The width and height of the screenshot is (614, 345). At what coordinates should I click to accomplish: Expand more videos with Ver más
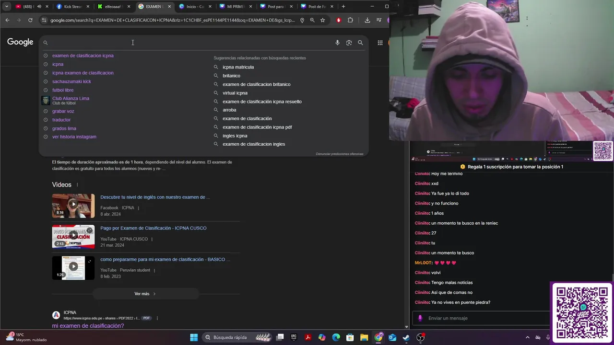[x=145, y=294]
